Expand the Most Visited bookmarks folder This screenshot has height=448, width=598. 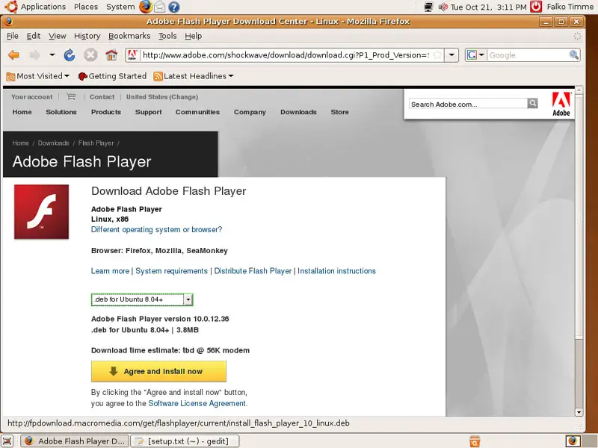click(x=38, y=76)
